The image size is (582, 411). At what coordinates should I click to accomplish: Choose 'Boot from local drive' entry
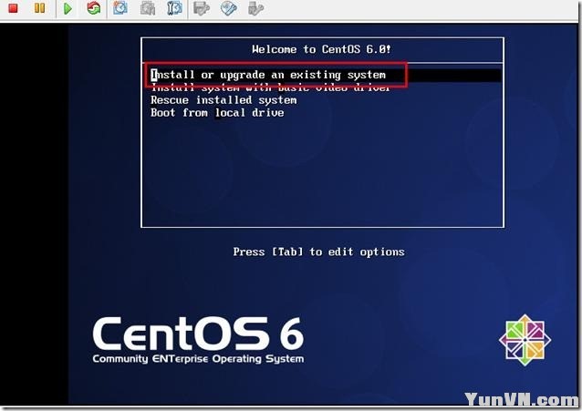pyautogui.click(x=217, y=113)
